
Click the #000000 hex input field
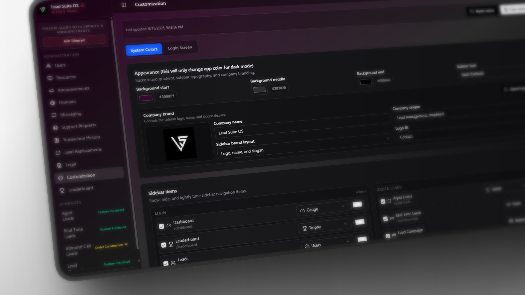click(x=384, y=80)
